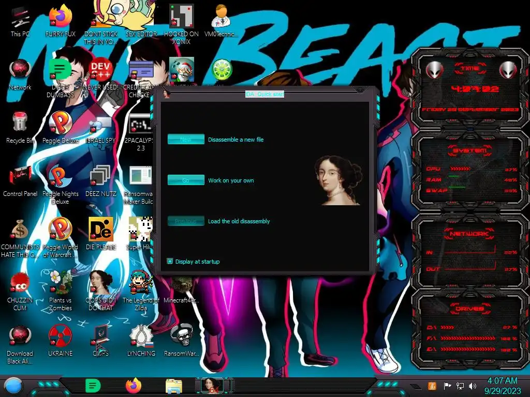Screen dimensions: 530x397
Task: Click the TIME gadget clock readout
Action: coord(475,89)
